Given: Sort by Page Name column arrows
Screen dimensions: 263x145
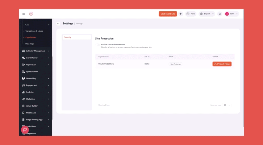Looking at the screenshot, I should [108, 57].
